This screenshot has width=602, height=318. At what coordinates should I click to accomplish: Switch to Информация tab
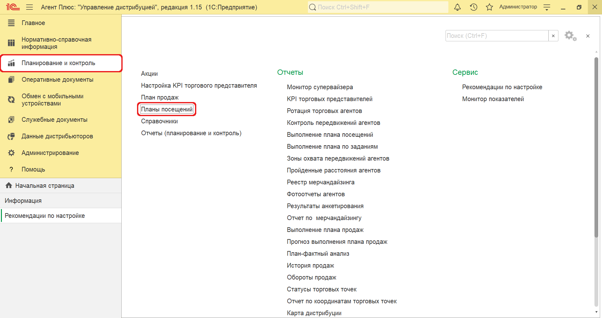61,201
